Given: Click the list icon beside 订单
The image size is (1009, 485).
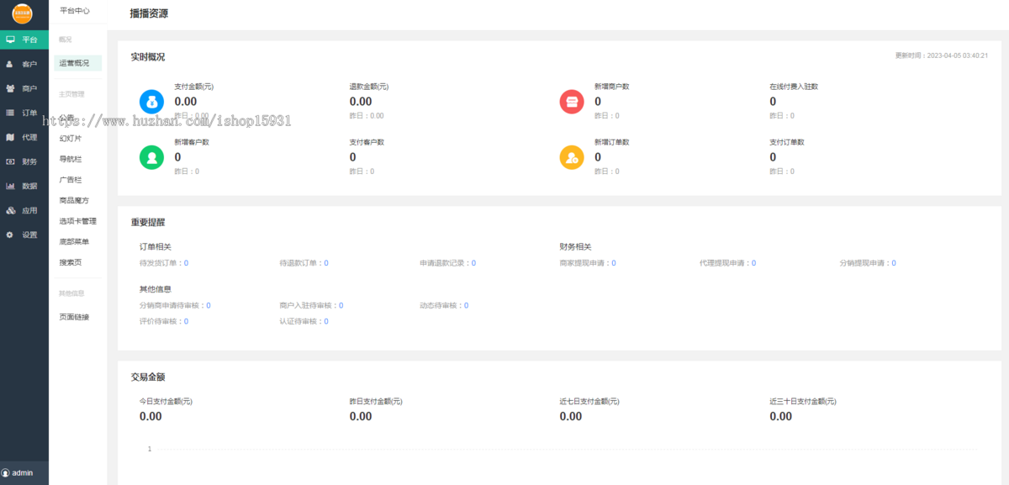Looking at the screenshot, I should click(x=10, y=113).
